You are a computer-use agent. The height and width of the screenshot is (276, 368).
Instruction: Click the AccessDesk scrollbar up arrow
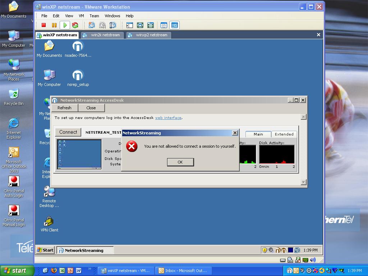[x=303, y=117]
